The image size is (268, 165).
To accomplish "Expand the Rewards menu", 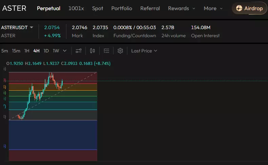I will tap(182, 8).
